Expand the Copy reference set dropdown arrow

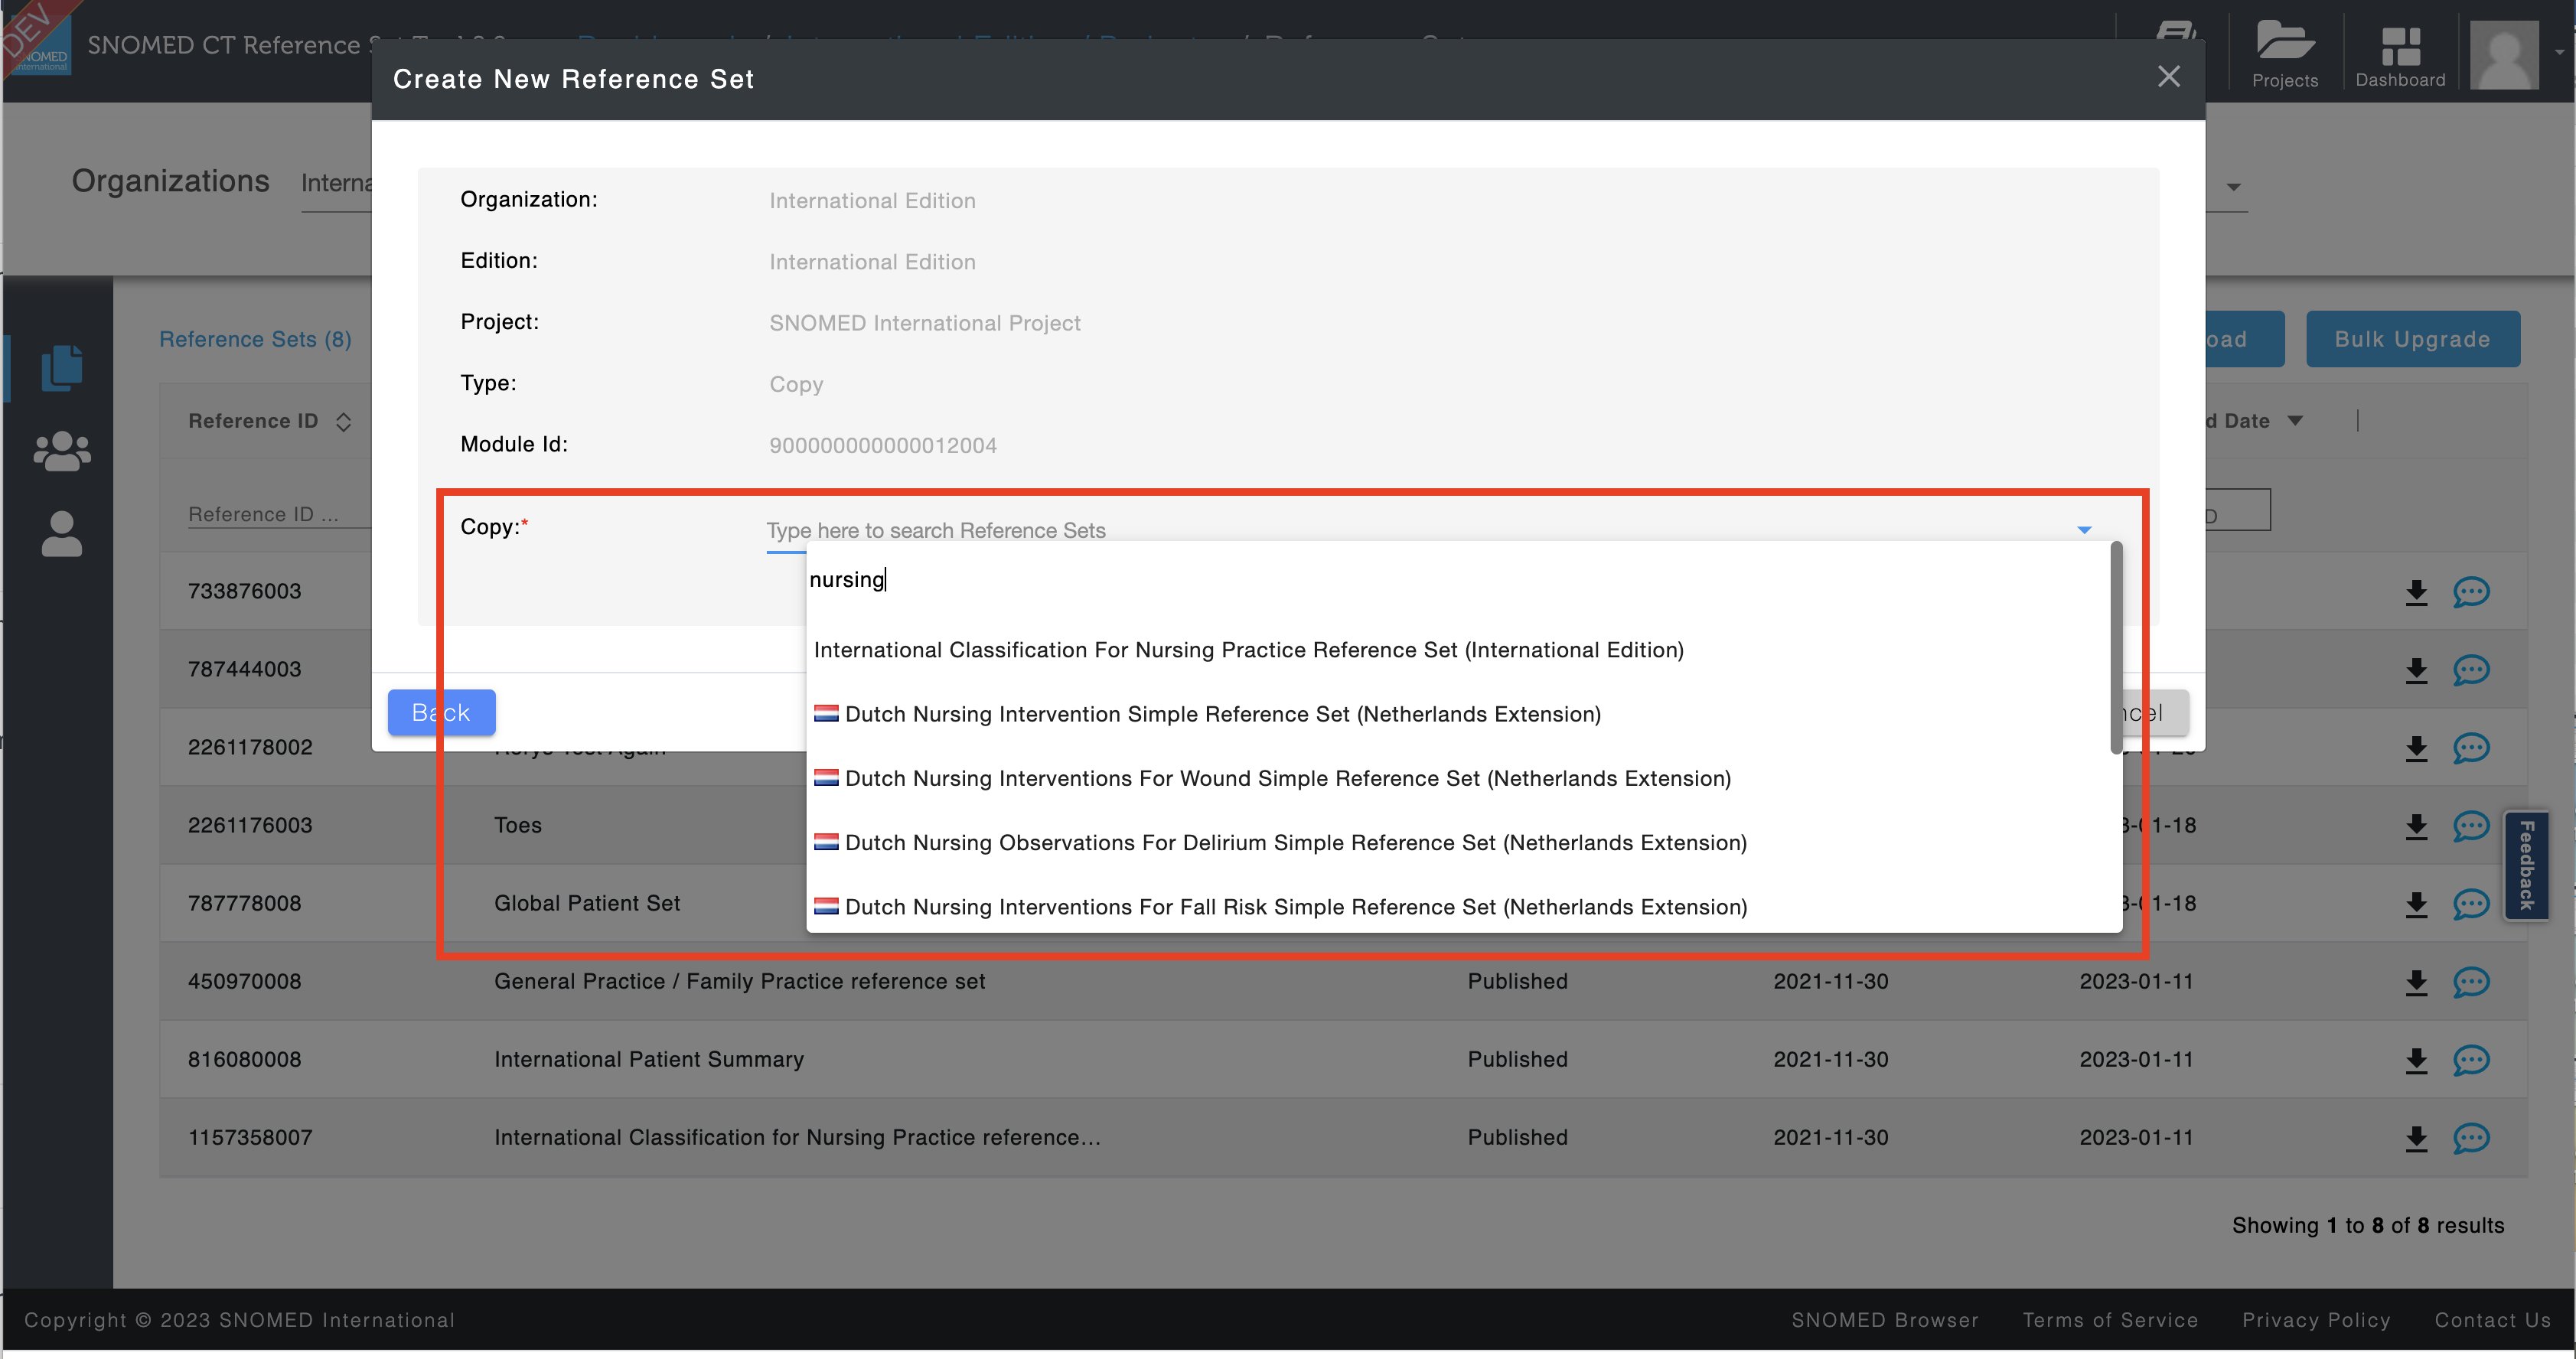point(2084,530)
